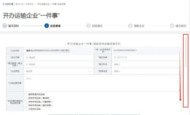The image size is (190, 115).
Task: Tick the 大型物件运输 checkbox
Action: [26, 109]
